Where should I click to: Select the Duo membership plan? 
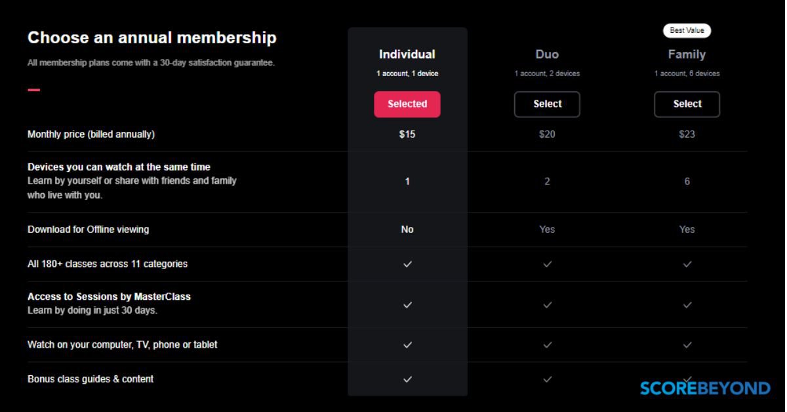pyautogui.click(x=547, y=104)
